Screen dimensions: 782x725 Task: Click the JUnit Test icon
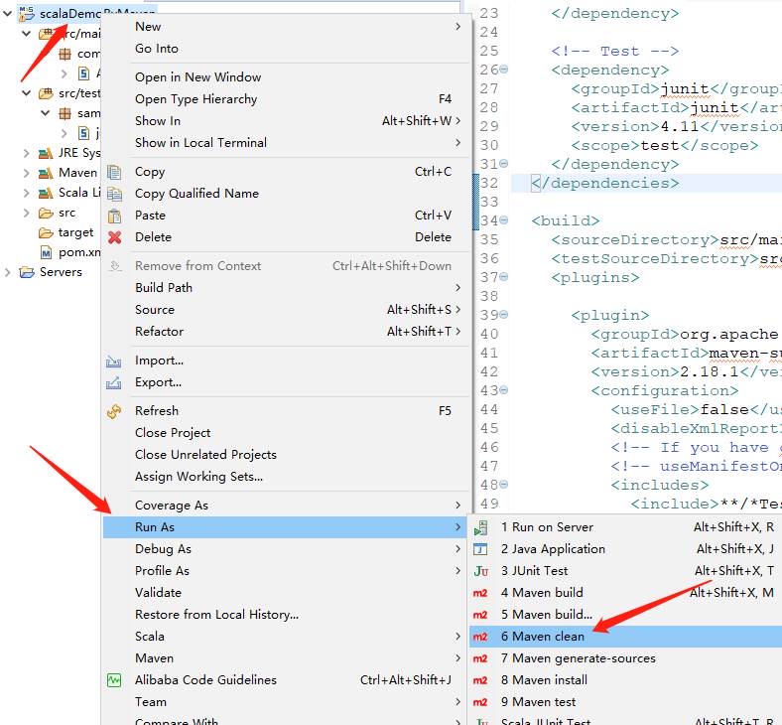(x=481, y=571)
